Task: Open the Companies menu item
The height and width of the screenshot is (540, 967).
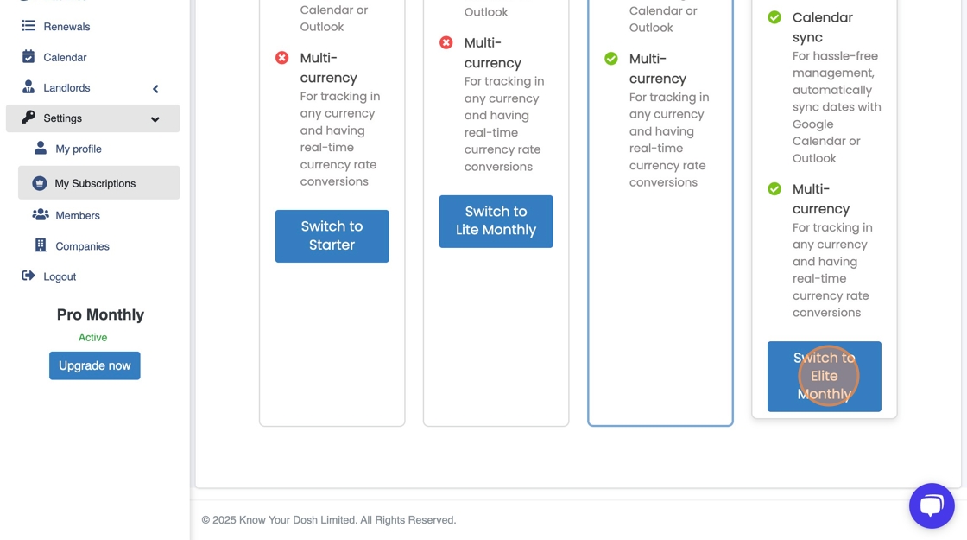Action: click(x=82, y=246)
